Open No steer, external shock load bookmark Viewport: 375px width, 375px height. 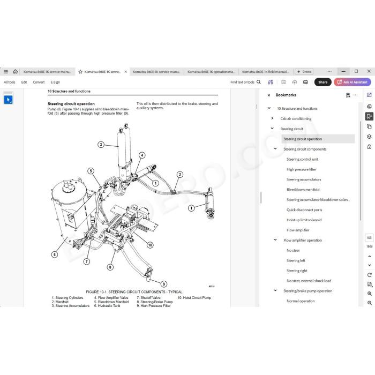pyautogui.click(x=309, y=281)
